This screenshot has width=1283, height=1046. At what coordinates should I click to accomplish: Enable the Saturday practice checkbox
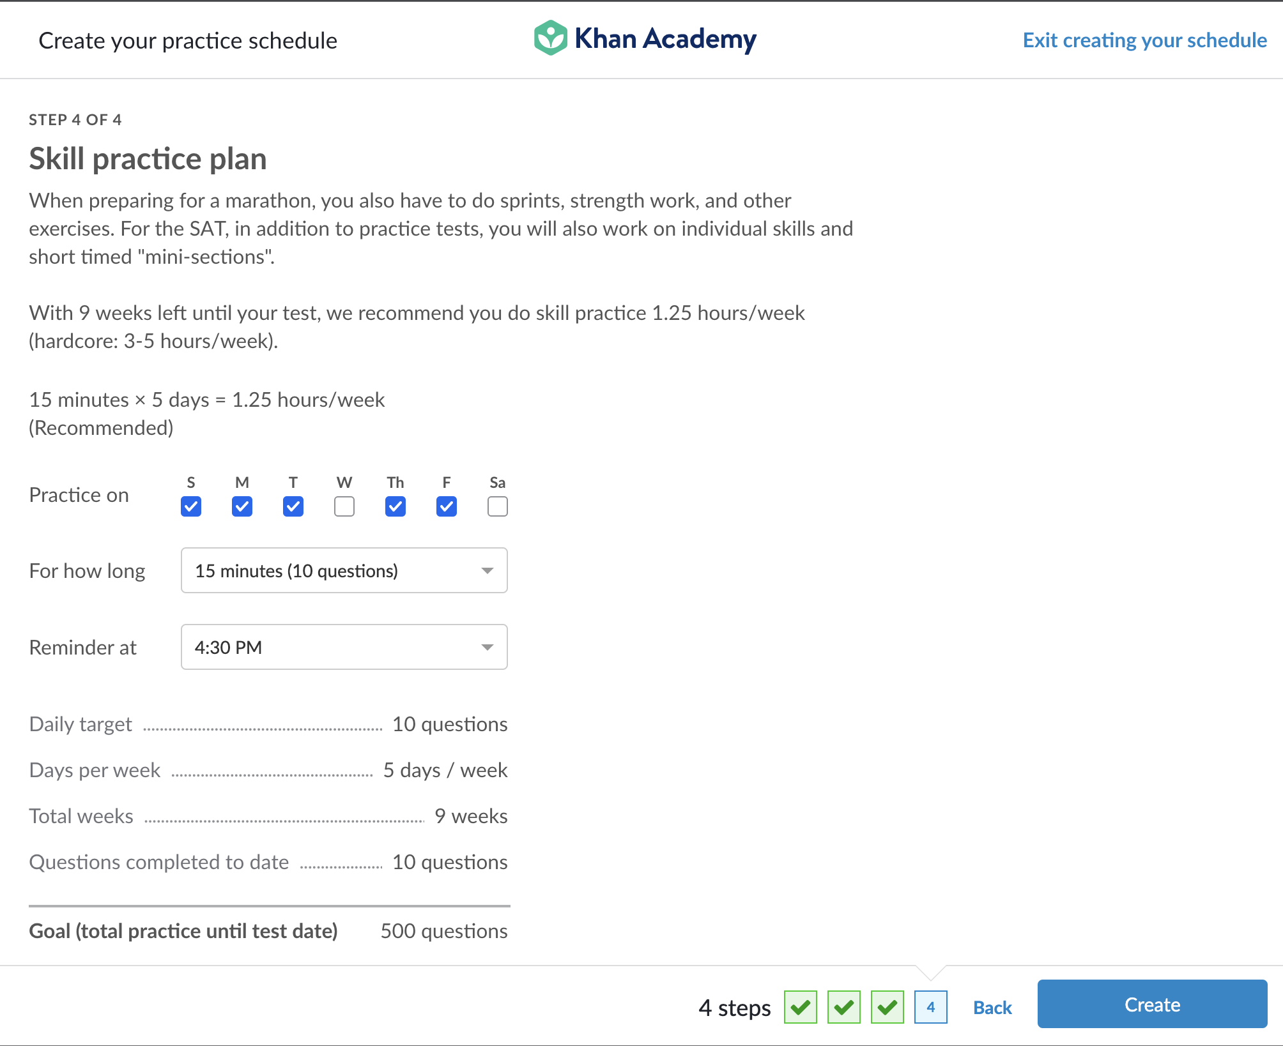(498, 506)
